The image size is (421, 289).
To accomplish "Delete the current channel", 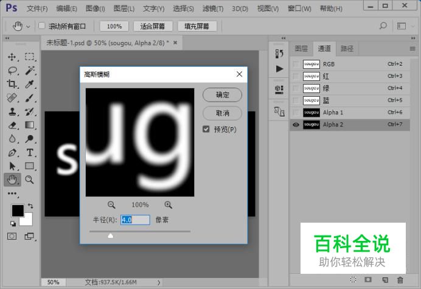I will (x=400, y=280).
